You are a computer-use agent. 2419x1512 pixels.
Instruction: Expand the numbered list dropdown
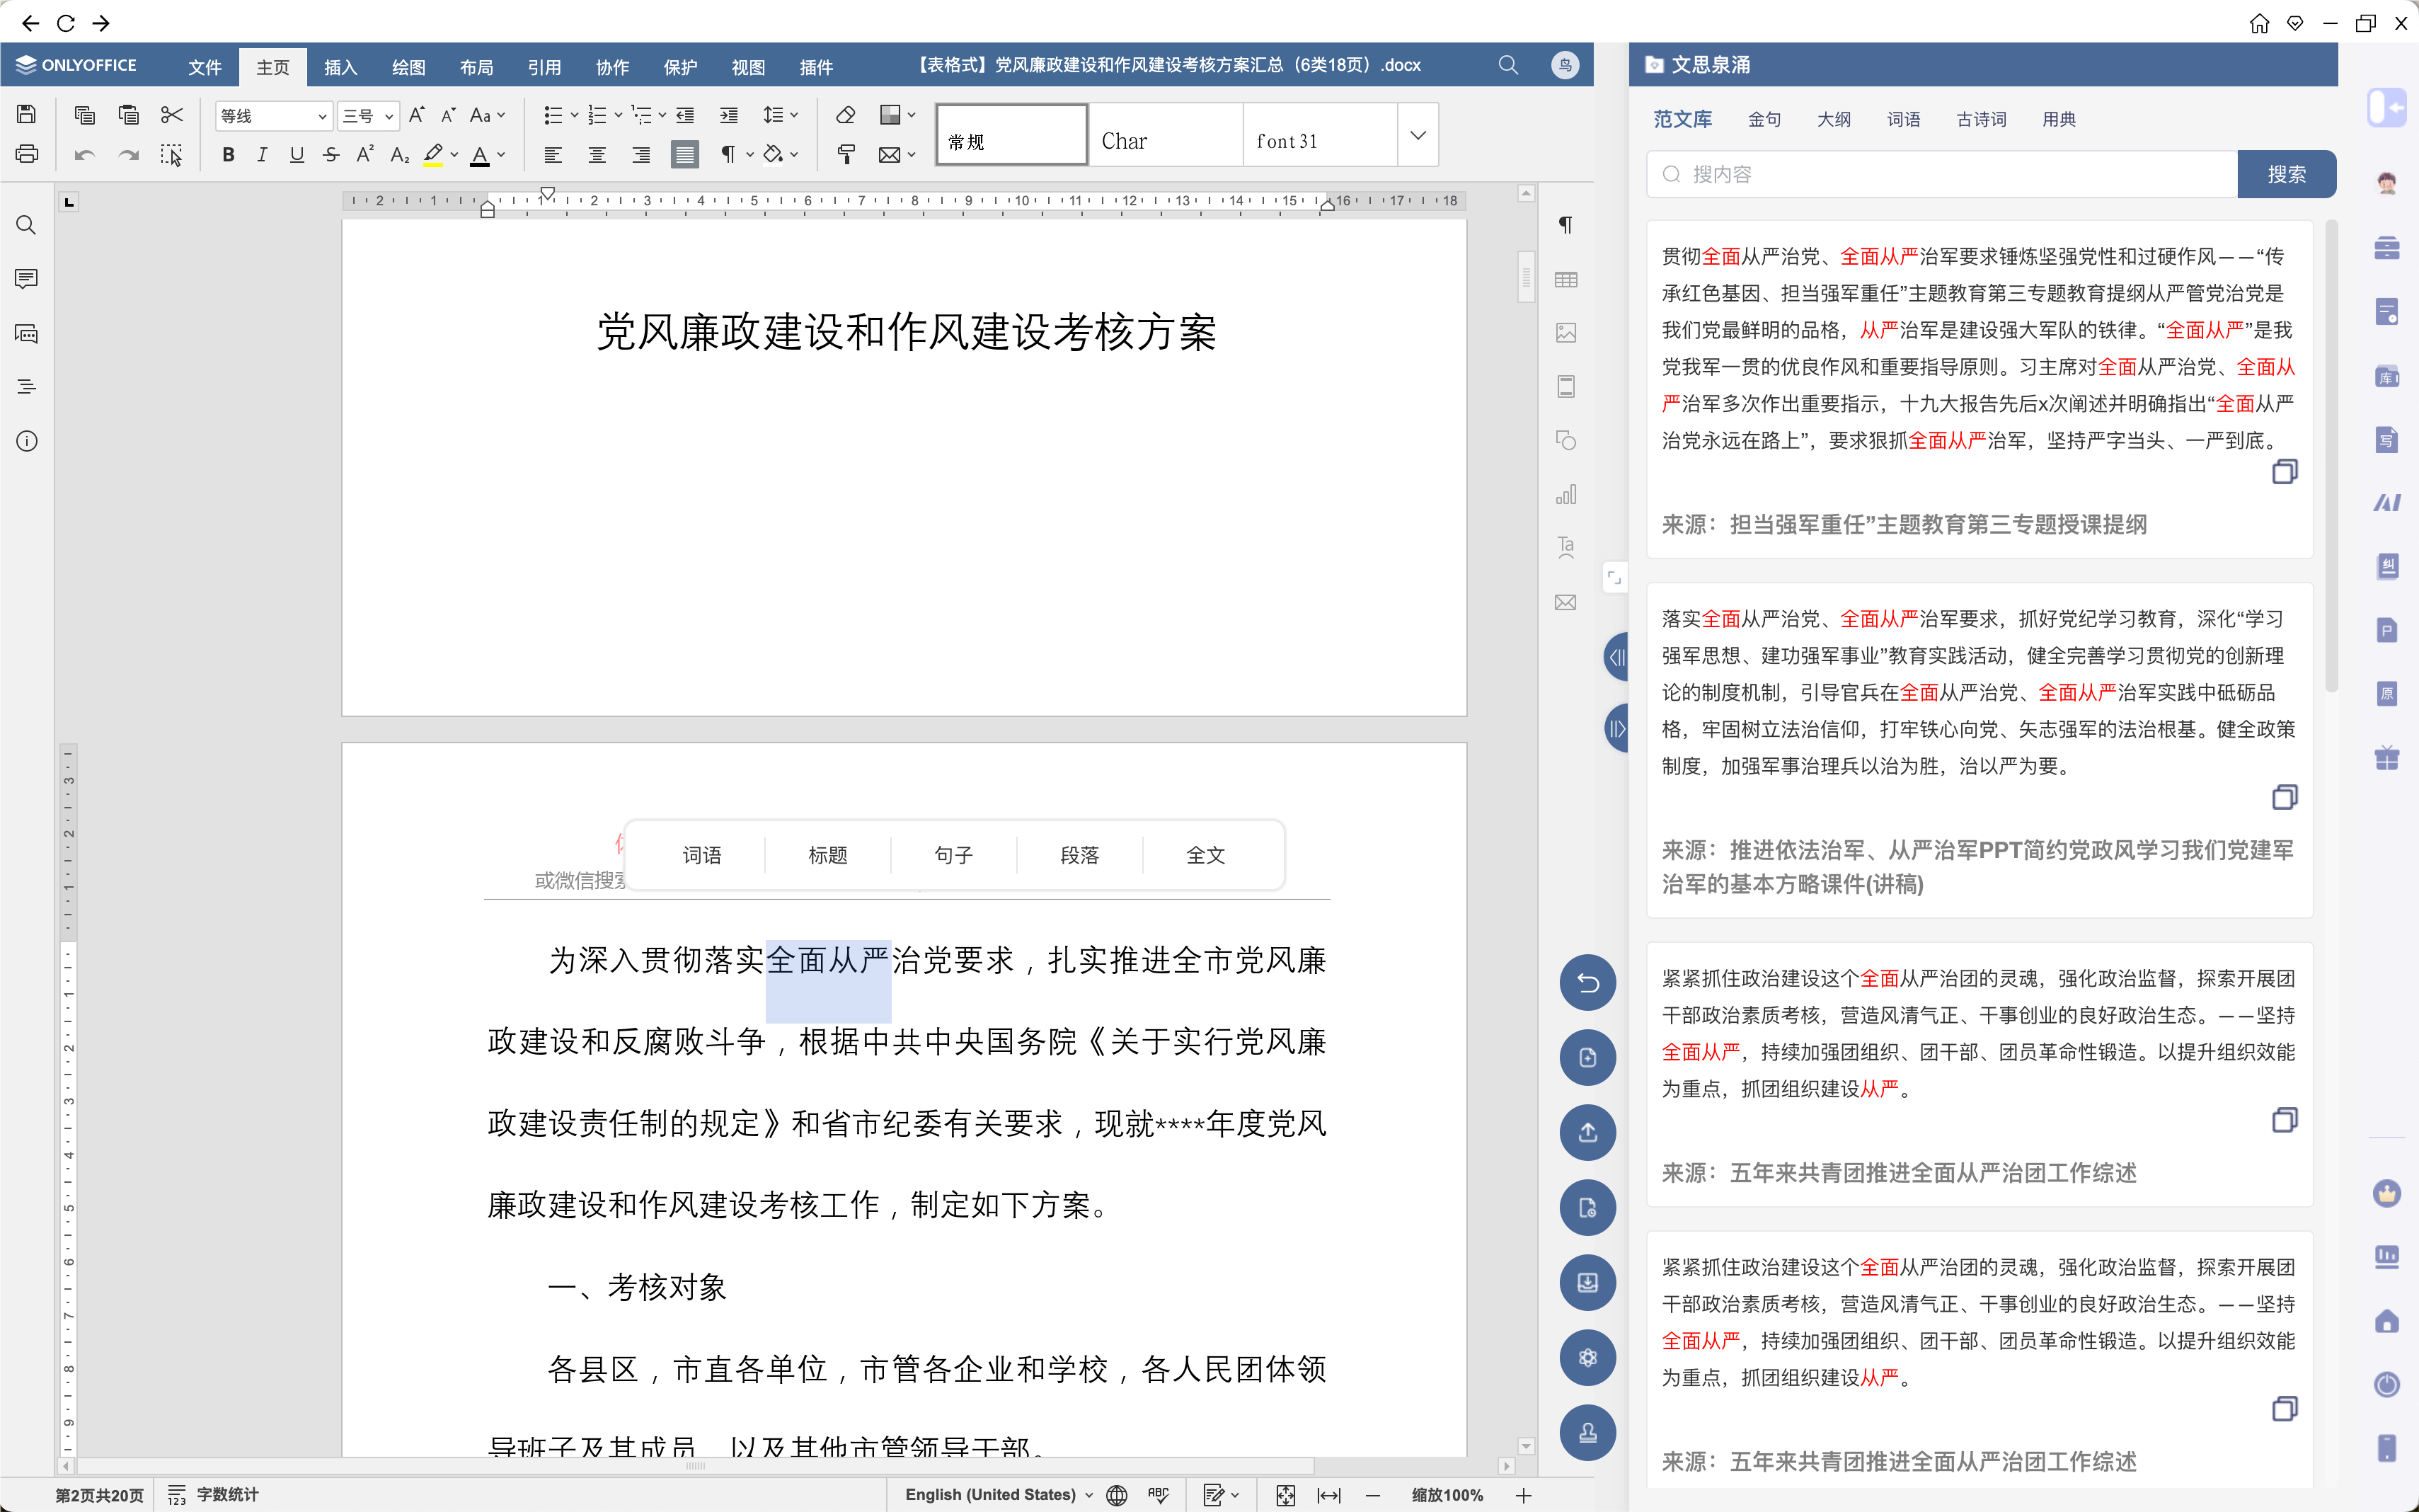(x=619, y=115)
